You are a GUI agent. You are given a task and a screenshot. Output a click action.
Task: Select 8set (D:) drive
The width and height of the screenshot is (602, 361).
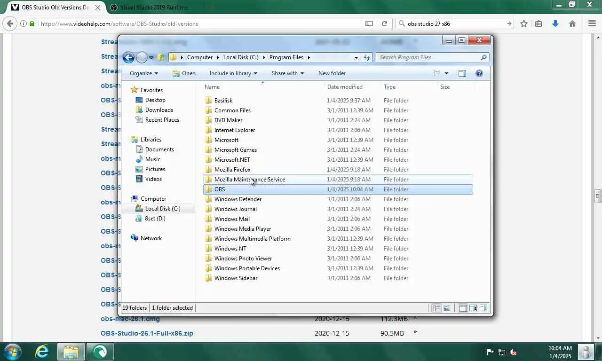pyautogui.click(x=155, y=219)
